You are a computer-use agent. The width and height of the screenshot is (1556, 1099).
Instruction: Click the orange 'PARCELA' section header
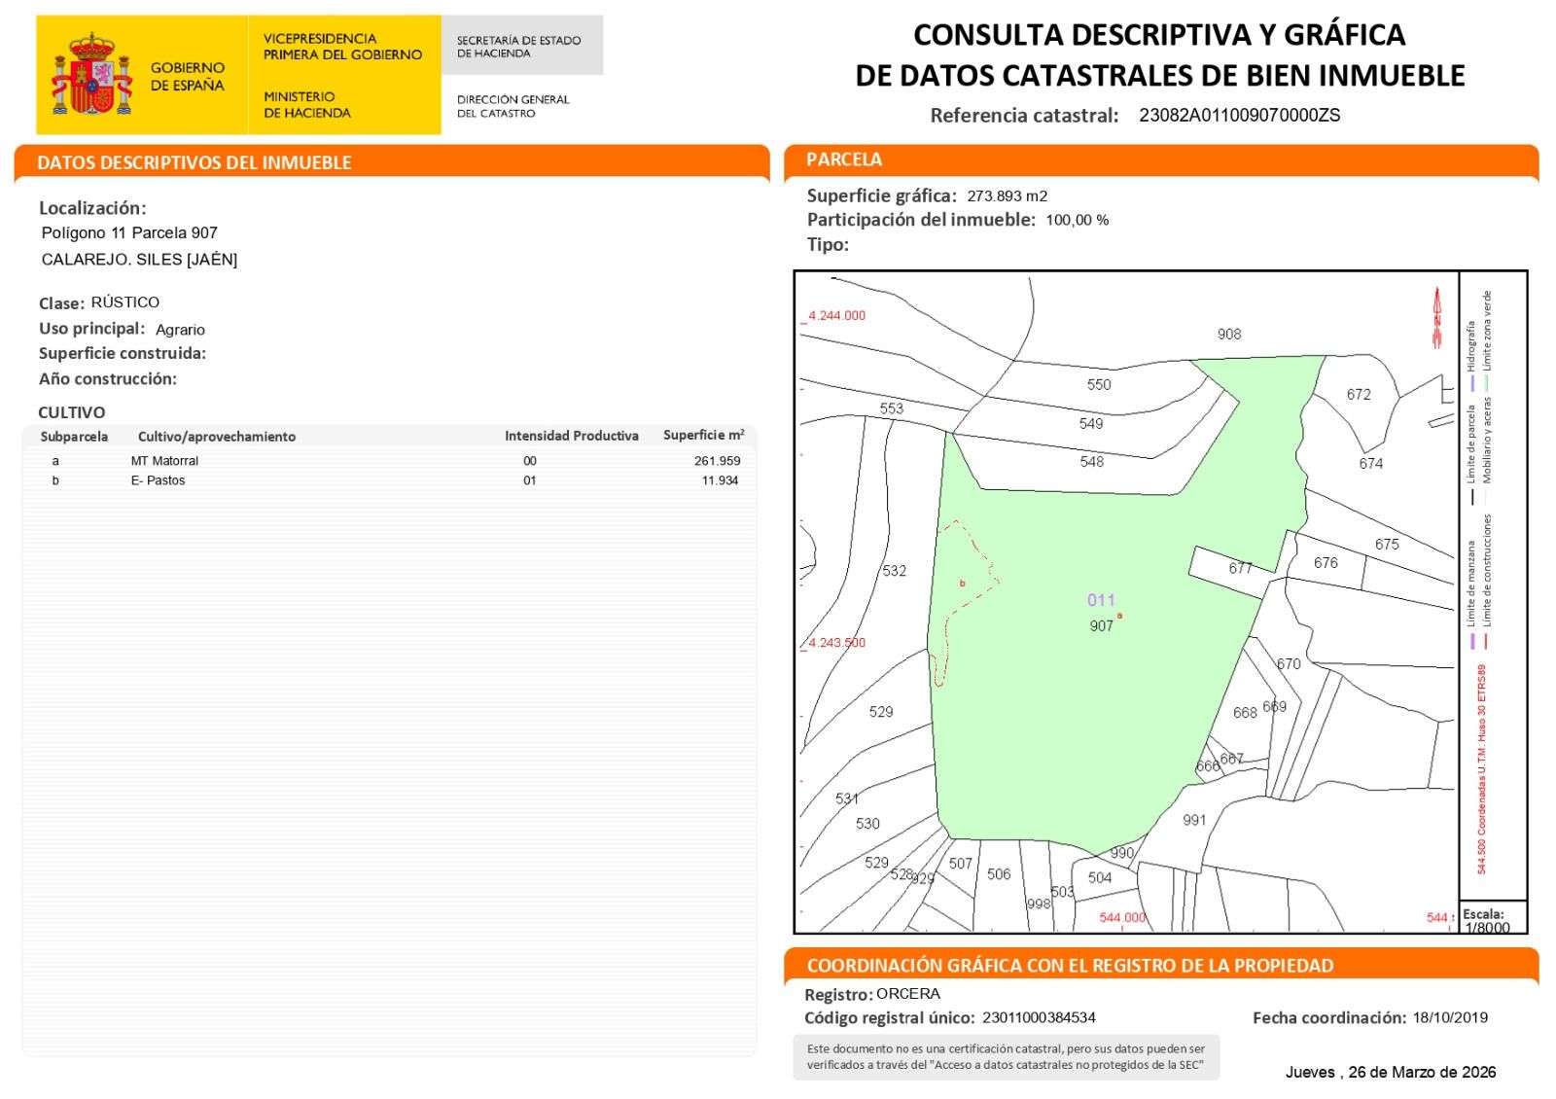point(844,160)
